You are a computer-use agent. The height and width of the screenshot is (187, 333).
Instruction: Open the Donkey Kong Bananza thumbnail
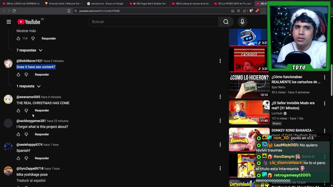click(x=249, y=139)
